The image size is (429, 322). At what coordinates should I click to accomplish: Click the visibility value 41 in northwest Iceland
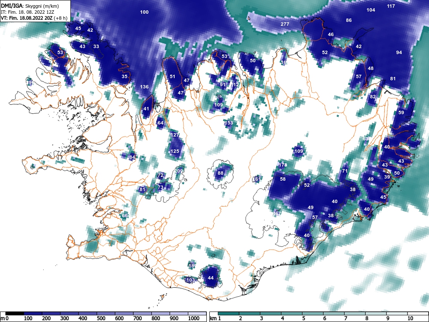[x=146, y=109]
